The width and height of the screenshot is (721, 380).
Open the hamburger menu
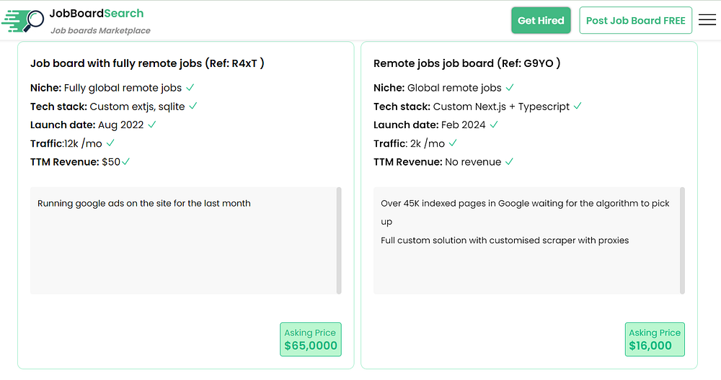[707, 20]
